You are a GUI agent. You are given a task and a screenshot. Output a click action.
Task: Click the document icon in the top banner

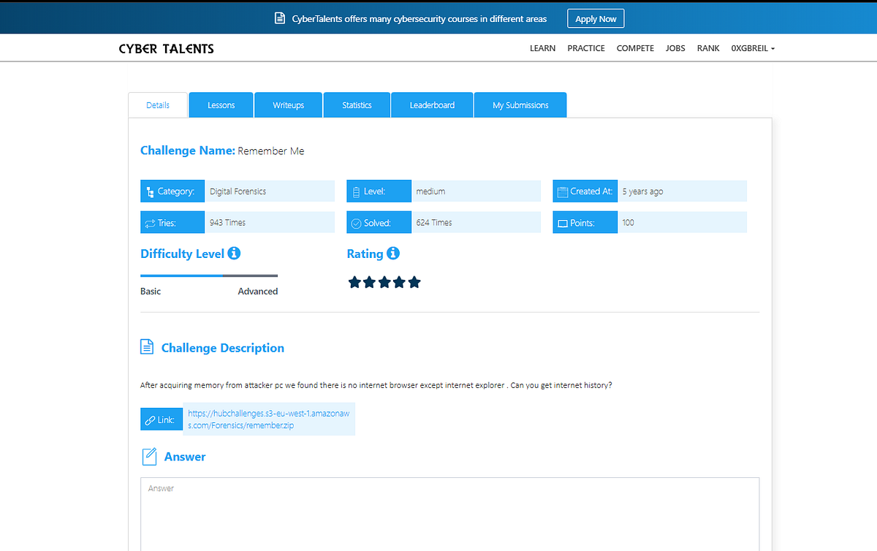[x=279, y=19]
